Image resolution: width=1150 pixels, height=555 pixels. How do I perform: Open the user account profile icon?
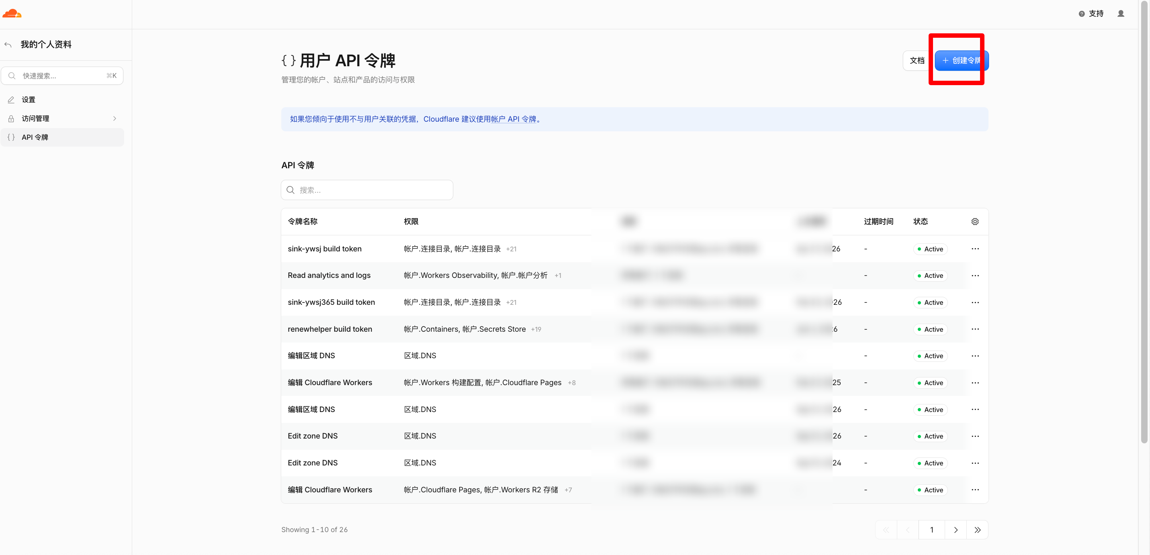[x=1121, y=14]
